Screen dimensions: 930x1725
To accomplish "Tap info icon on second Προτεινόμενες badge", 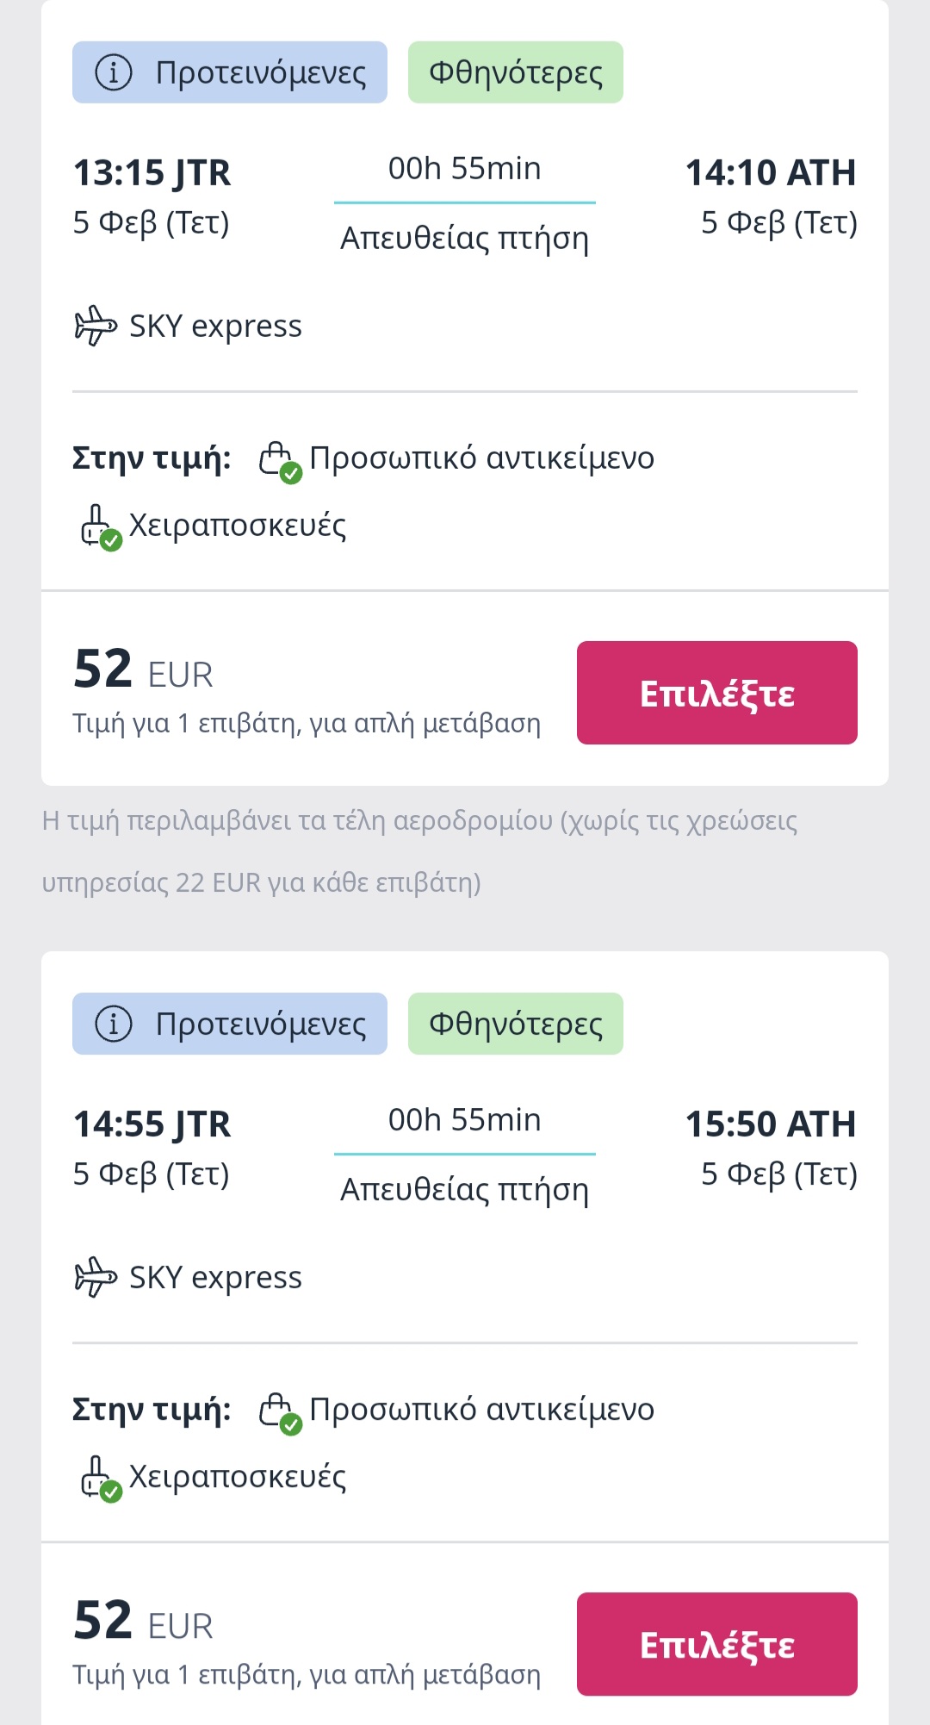I will point(114,1024).
